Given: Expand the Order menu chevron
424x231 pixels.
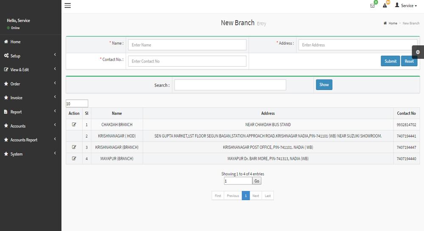Looking at the screenshot, I should tap(55, 83).
